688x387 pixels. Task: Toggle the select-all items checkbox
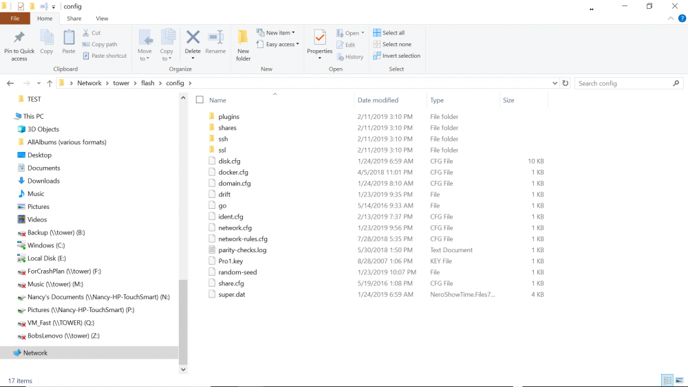coord(200,100)
